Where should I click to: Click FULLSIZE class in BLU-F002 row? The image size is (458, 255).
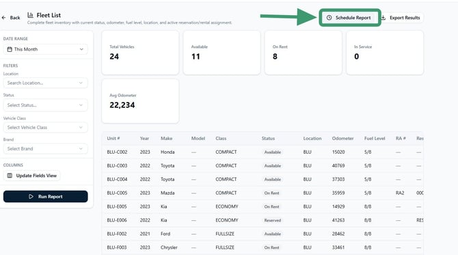tap(225, 234)
